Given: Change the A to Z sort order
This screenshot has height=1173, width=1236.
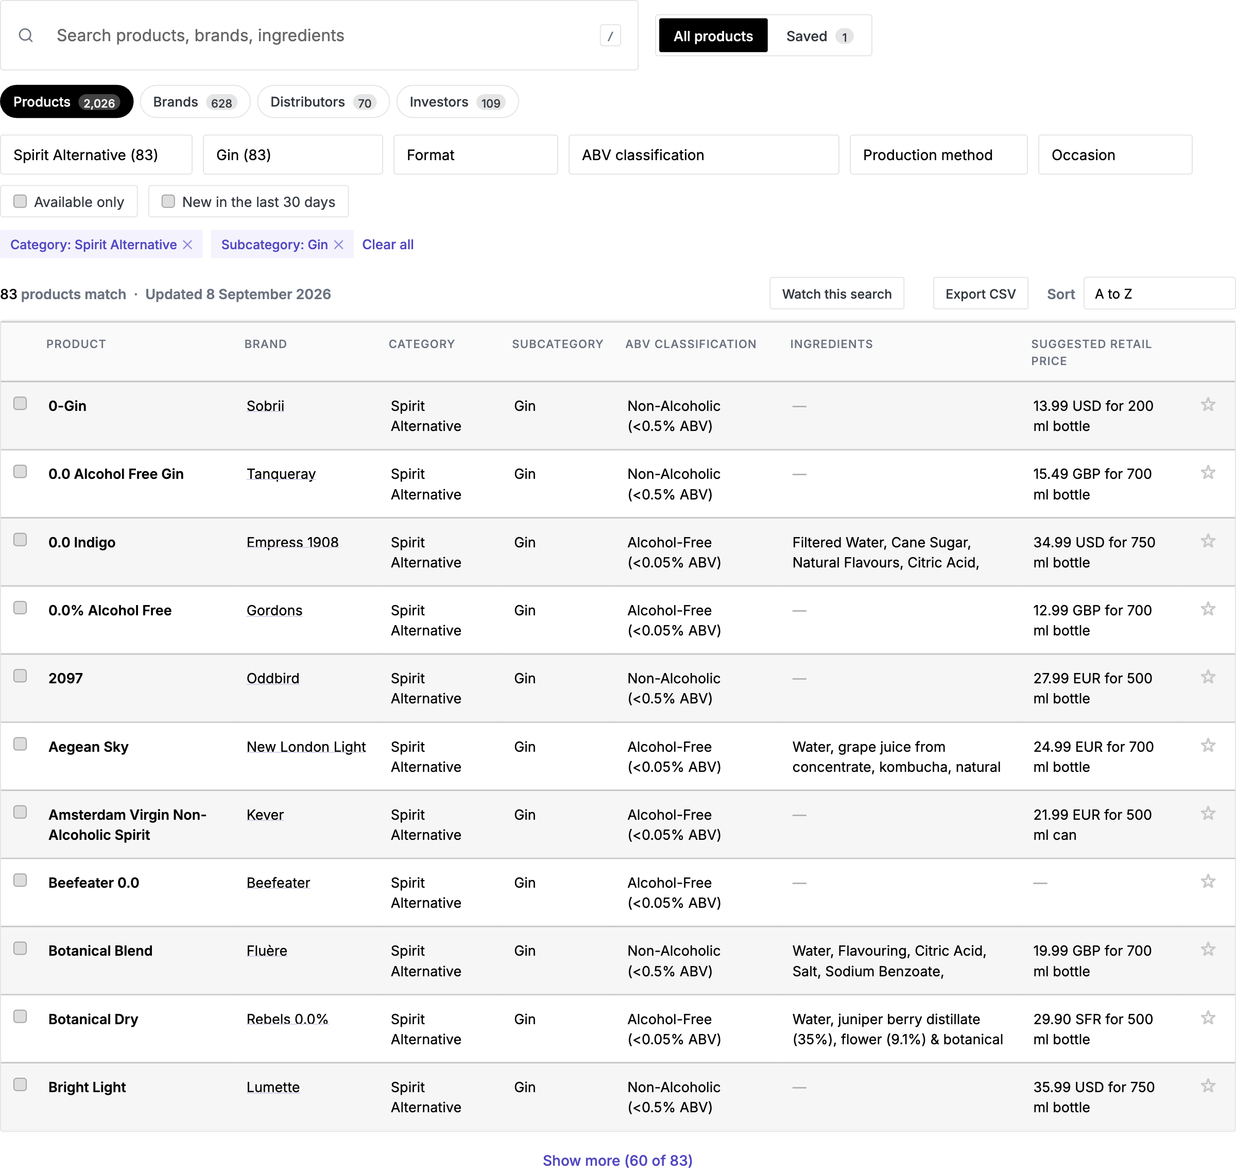Looking at the screenshot, I should (x=1159, y=294).
